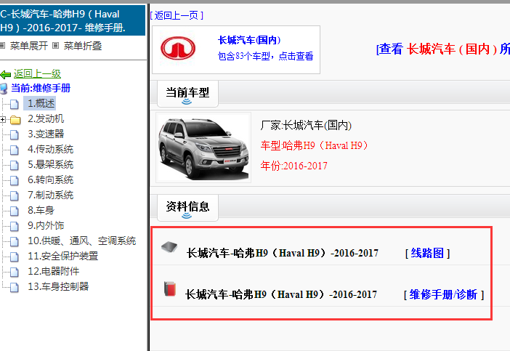Select 3.变速器 in the tree
The width and height of the screenshot is (510, 351).
46,134
